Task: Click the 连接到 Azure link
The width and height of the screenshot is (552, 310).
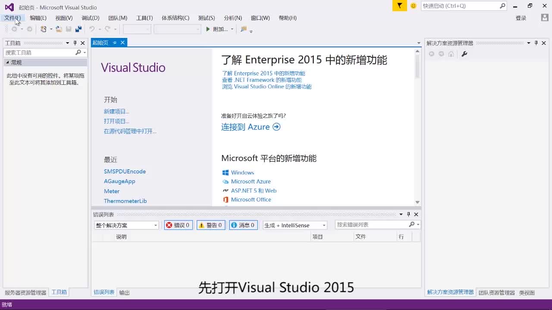Action: 251,127
